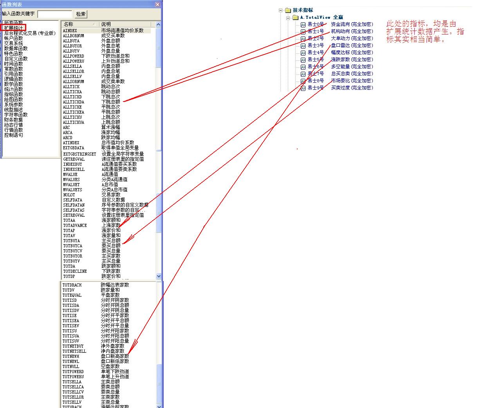Viewport: 477px width, 408px height.
Task: Close the 函数列表 window
Action: pyautogui.click(x=157, y=4)
